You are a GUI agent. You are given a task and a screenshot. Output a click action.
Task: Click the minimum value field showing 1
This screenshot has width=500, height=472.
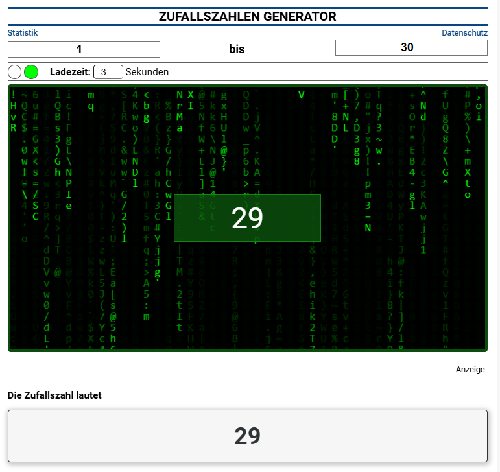(x=84, y=49)
